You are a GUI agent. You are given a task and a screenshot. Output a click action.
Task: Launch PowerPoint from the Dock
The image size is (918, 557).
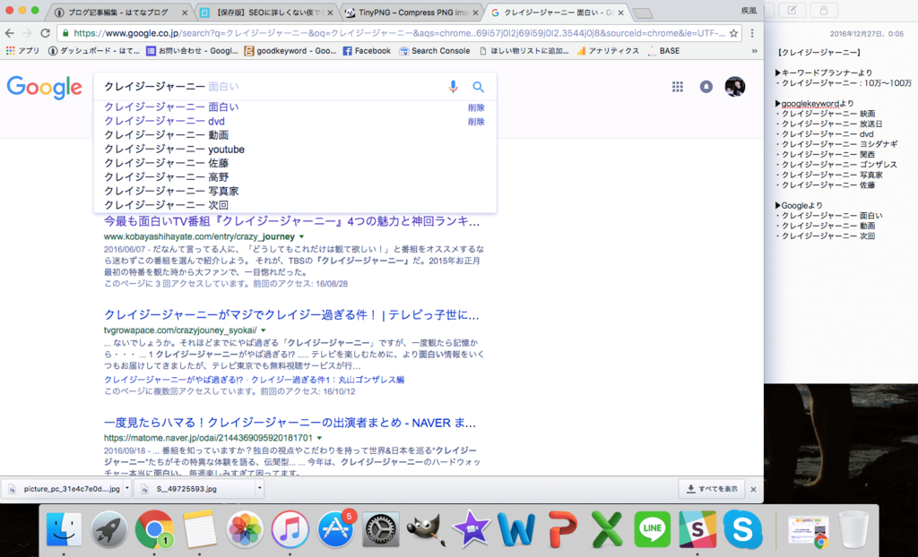click(x=562, y=529)
